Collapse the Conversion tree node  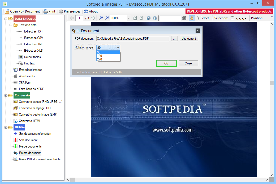point(6,95)
